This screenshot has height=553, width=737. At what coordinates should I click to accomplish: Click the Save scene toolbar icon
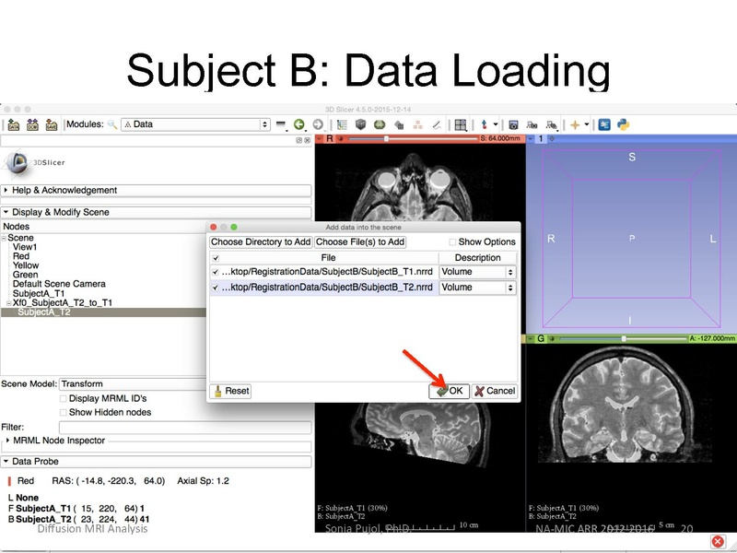(50, 124)
